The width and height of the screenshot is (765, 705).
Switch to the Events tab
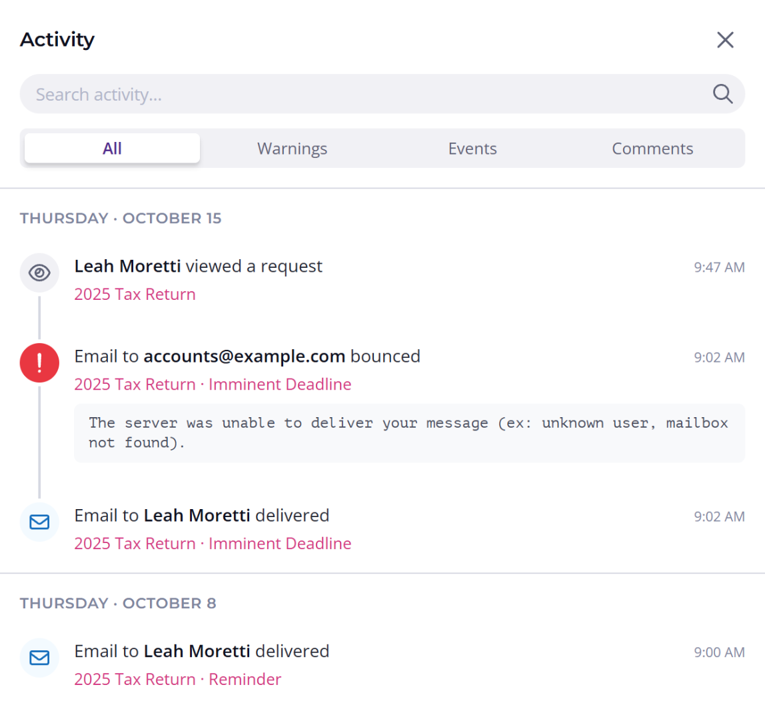point(472,149)
